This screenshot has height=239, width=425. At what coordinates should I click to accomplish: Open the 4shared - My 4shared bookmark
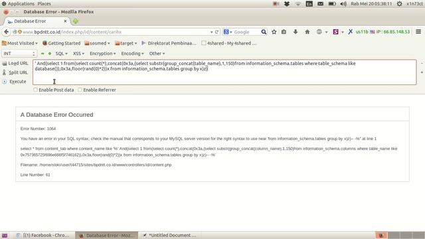tap(228, 43)
